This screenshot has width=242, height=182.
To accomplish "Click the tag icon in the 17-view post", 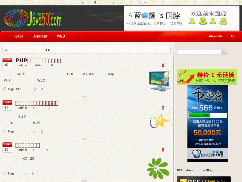I will point(4,131).
